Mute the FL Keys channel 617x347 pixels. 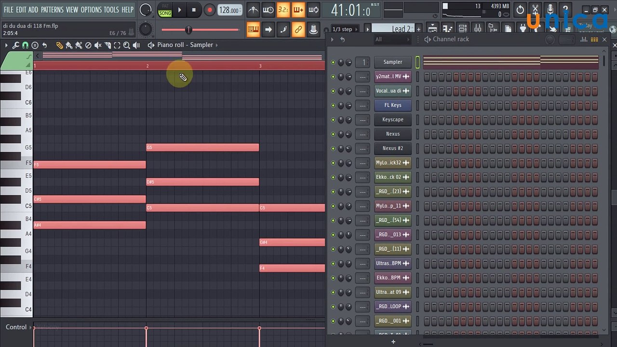click(333, 105)
